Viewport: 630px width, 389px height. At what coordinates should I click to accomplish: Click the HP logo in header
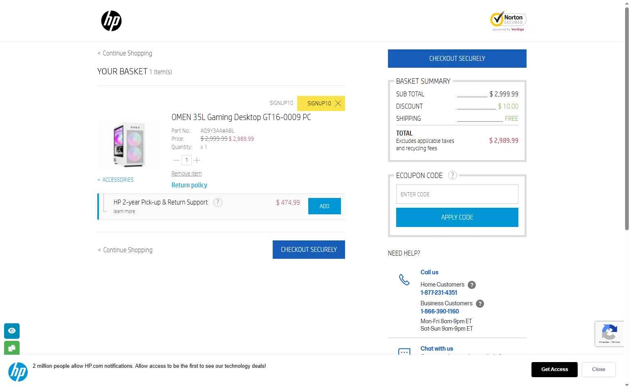(111, 21)
